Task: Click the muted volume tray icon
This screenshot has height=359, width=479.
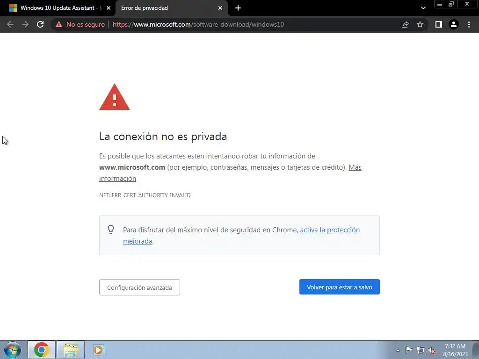Action: (x=432, y=350)
